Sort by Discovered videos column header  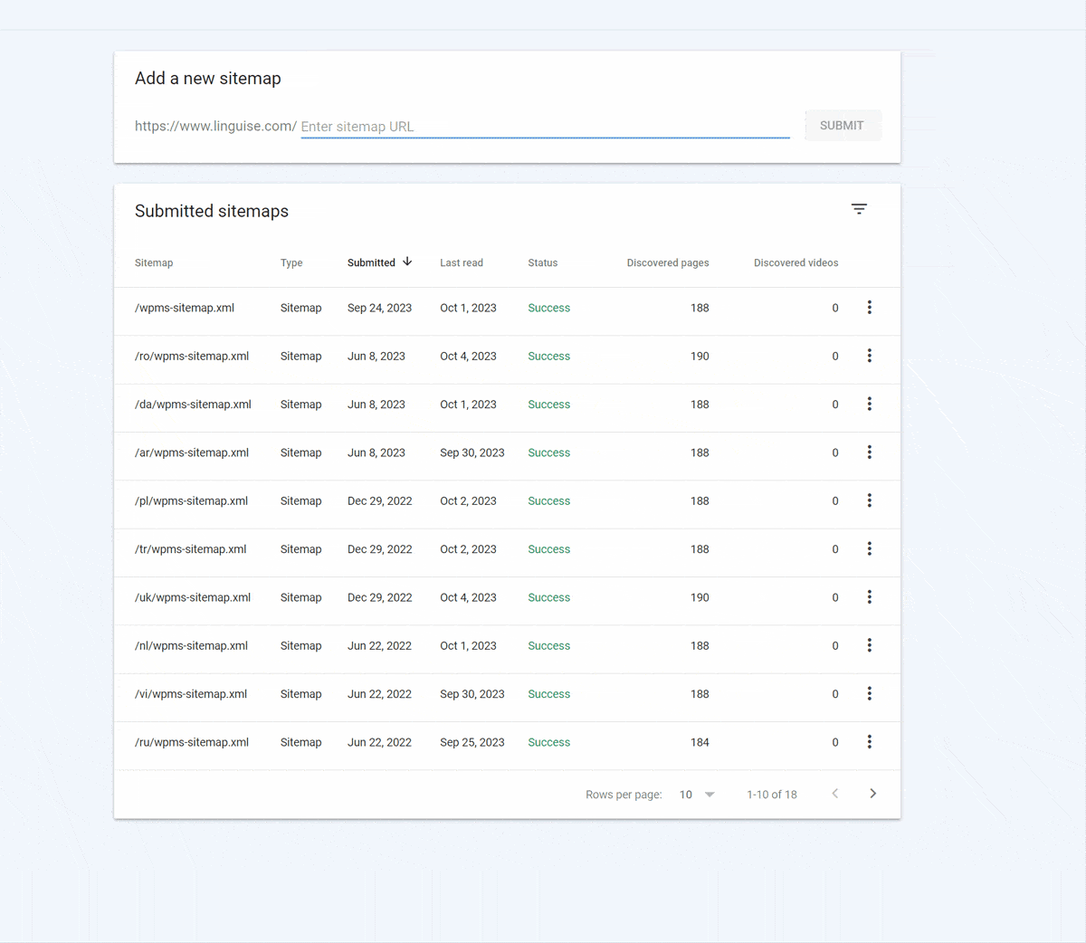click(x=796, y=263)
